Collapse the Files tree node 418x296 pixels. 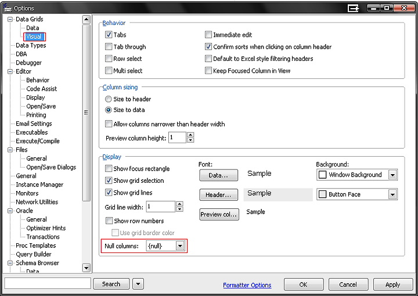[x=10, y=150]
